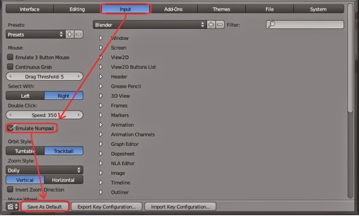The image size is (359, 216).
Task: Expand the View2D keymap section
Action: (101, 57)
